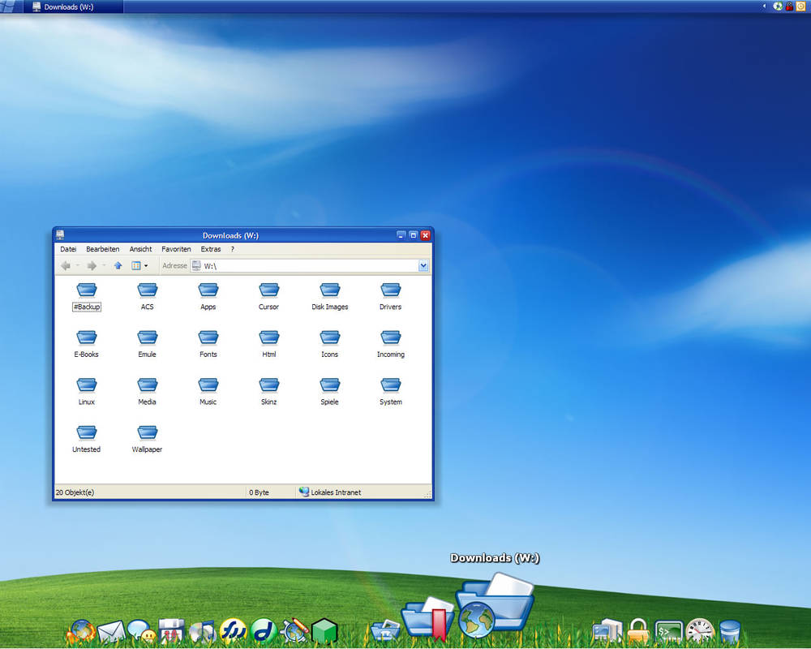Open the recycle bin dock icon

click(x=731, y=631)
